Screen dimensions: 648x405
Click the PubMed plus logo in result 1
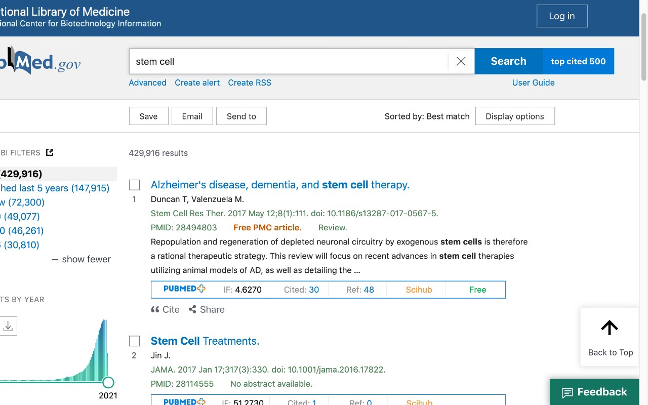click(184, 289)
